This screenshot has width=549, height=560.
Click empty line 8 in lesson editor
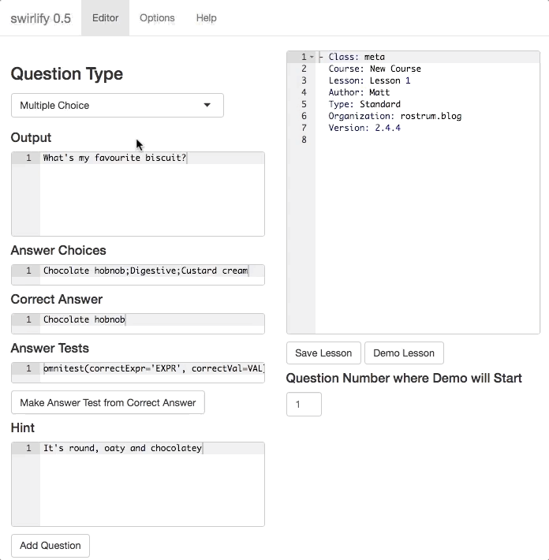pyautogui.click(x=428, y=140)
